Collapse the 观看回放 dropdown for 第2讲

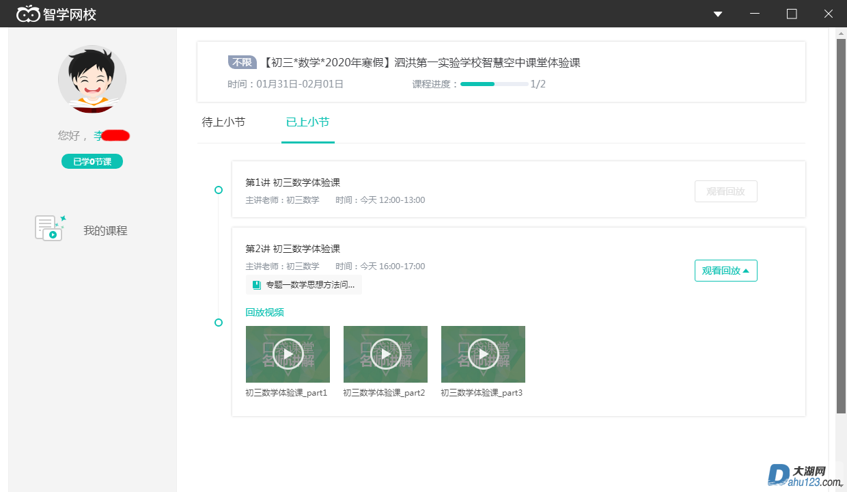pos(725,271)
